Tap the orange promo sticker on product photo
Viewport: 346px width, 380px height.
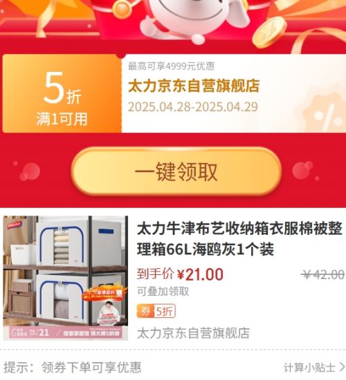(104, 294)
